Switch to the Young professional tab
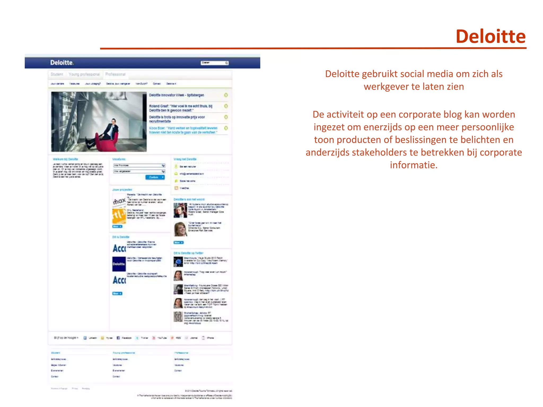This screenshot has width=543, height=407. (84, 74)
